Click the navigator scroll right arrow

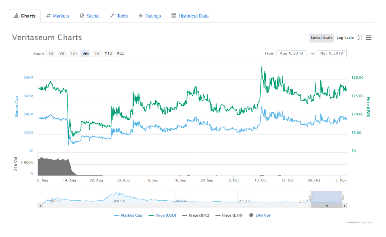point(345,206)
